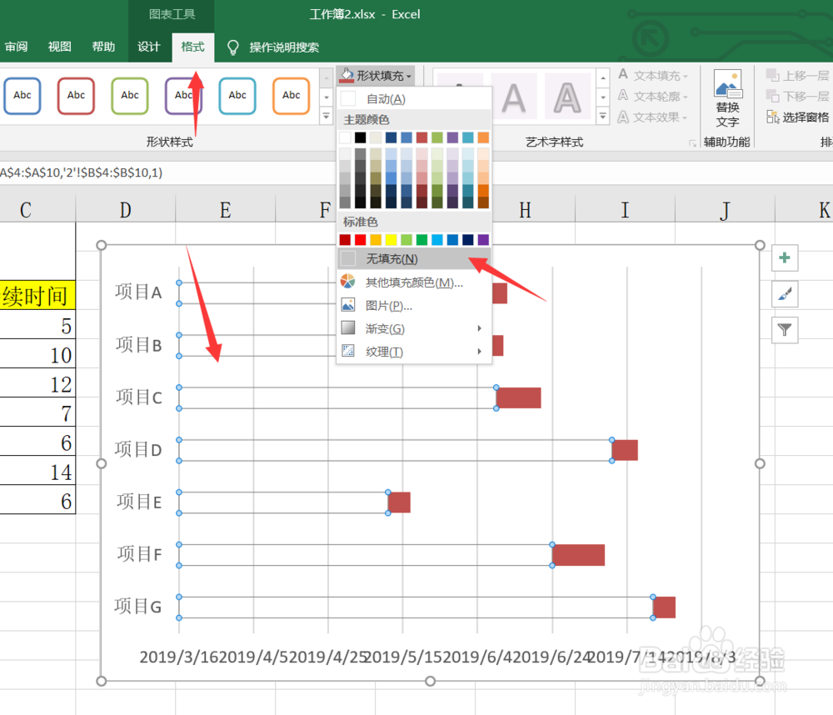Viewport: 833px width, 715px height.
Task: Move the WordArt styles gallery up
Action: pos(603,78)
